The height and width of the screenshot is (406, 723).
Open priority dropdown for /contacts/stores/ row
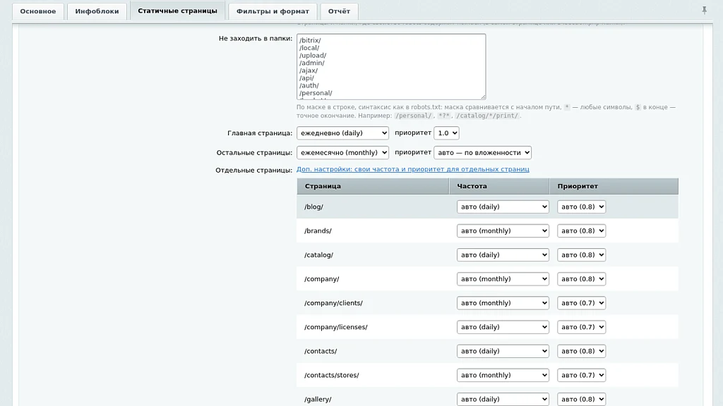coord(582,375)
